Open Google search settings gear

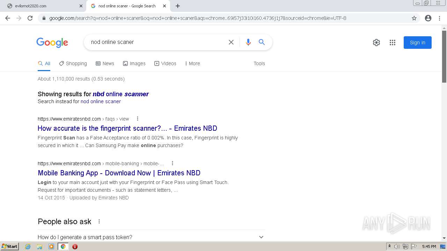tap(376, 43)
